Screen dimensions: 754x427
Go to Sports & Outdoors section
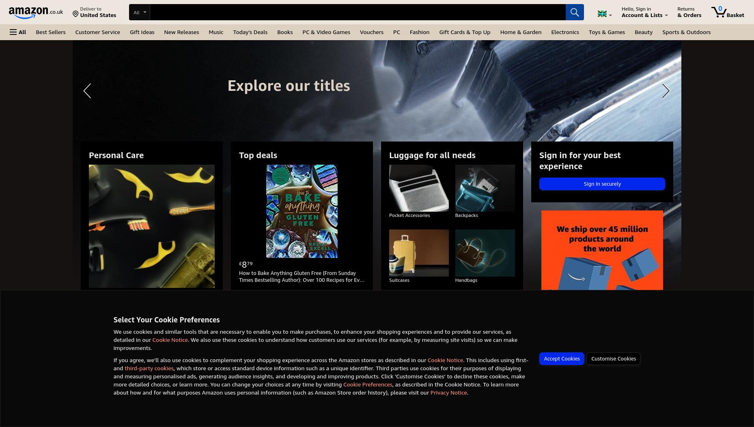(x=686, y=32)
